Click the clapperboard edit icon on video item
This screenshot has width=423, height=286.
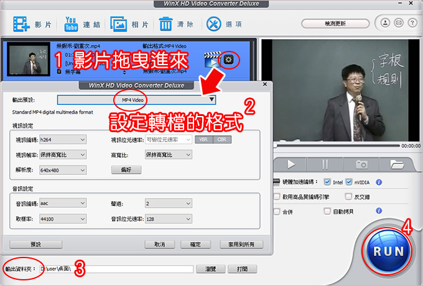[x=213, y=60]
